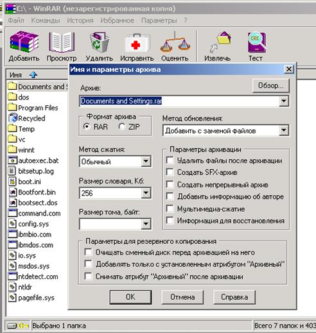This screenshot has height=333, width=316.
Task: Toggle Мультимедиа-сжатие checkbox
Action: click(x=170, y=209)
